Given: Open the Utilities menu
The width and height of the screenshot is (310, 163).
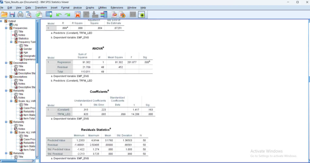Looking at the screenshot, I should point(102,7).
